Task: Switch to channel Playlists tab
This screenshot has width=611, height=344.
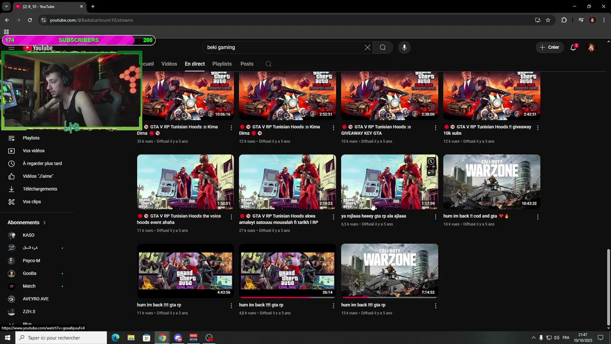Action: 222,64
